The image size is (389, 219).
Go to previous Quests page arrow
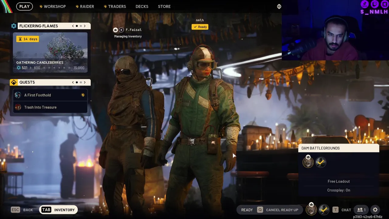73,82
